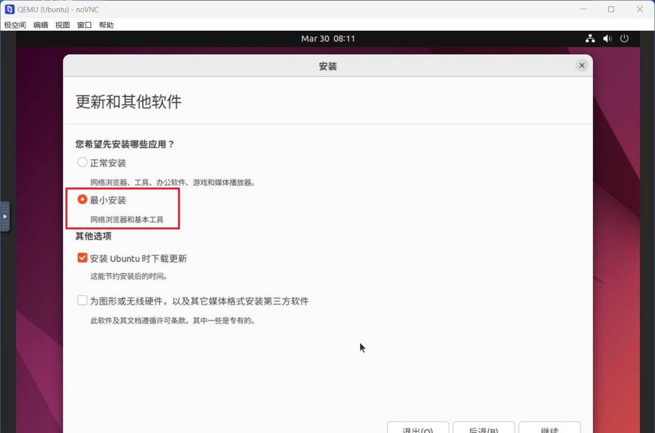
Task: Select the 正常安装 radio button
Action: (x=82, y=163)
